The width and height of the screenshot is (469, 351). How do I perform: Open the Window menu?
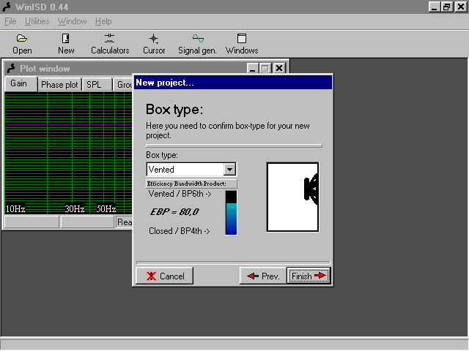72,21
